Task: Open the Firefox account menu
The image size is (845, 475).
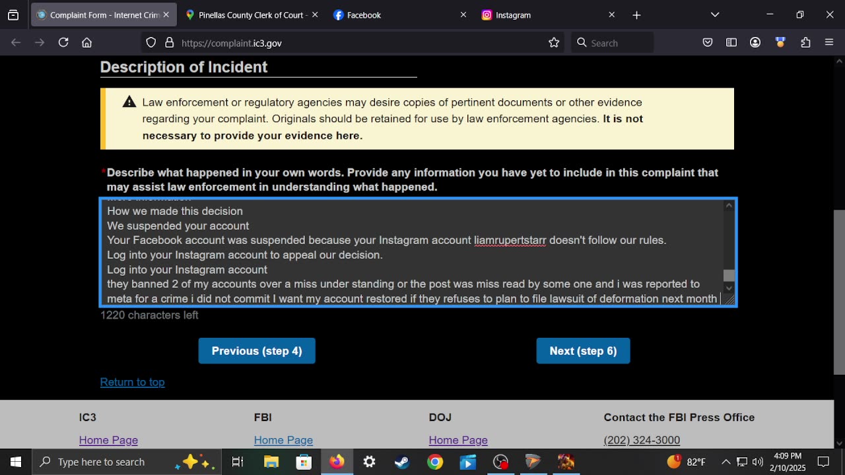Action: [x=755, y=42]
